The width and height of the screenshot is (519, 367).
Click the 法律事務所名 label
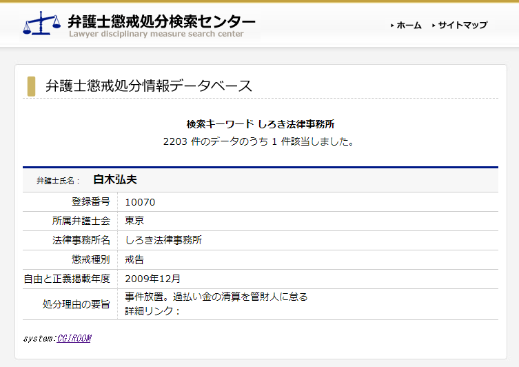click(81, 240)
